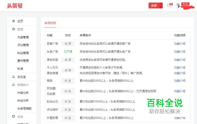Open 功能介绍 link for 商品
The image size is (197, 124).
[x=180, y=81]
